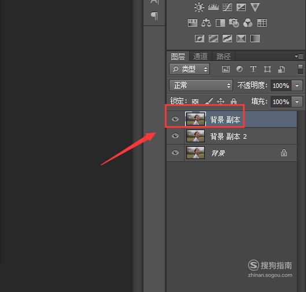Open the Paragraph panel icon
Image resolution: width=306 pixels, height=292 pixels.
point(154,16)
